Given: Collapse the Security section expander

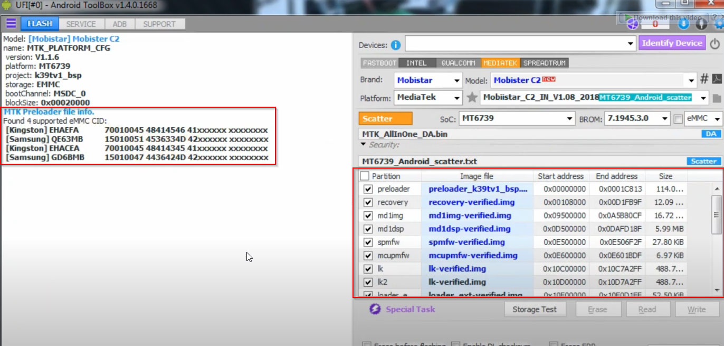Looking at the screenshot, I should (x=363, y=145).
